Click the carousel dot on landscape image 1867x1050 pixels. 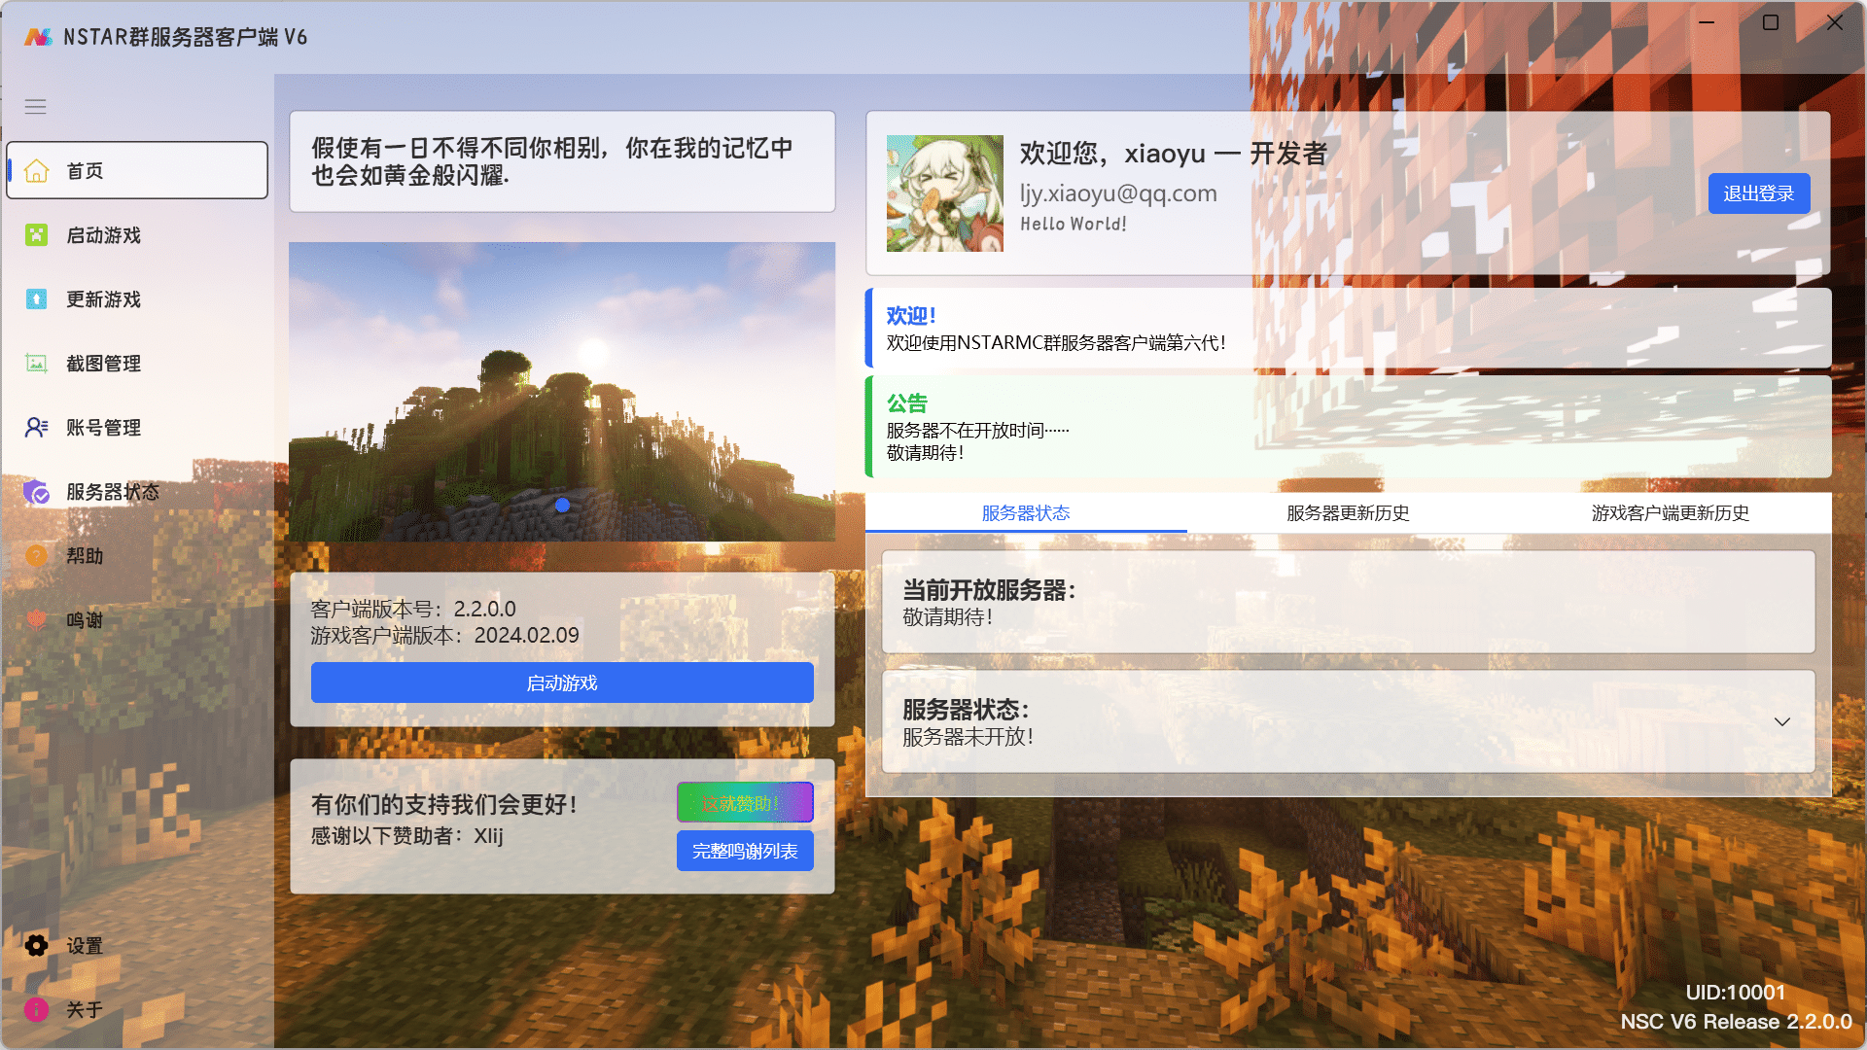(x=562, y=505)
